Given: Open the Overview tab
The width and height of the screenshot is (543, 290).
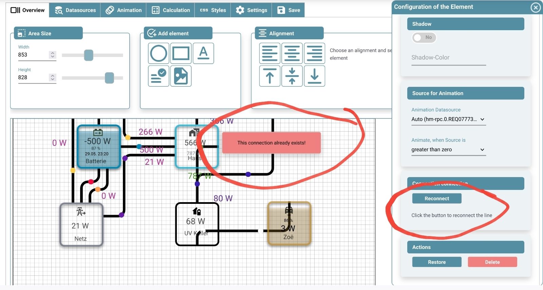Looking at the screenshot, I should pyautogui.click(x=27, y=10).
